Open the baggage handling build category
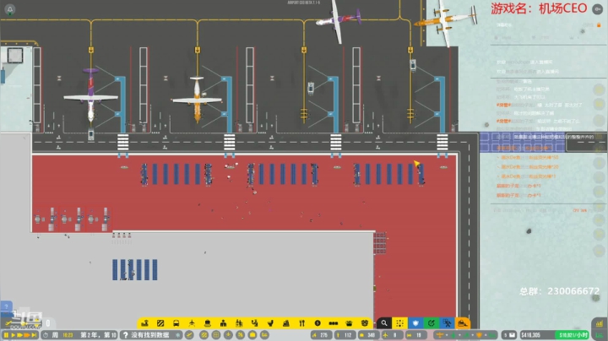This screenshot has width=608, height=341. (255, 323)
